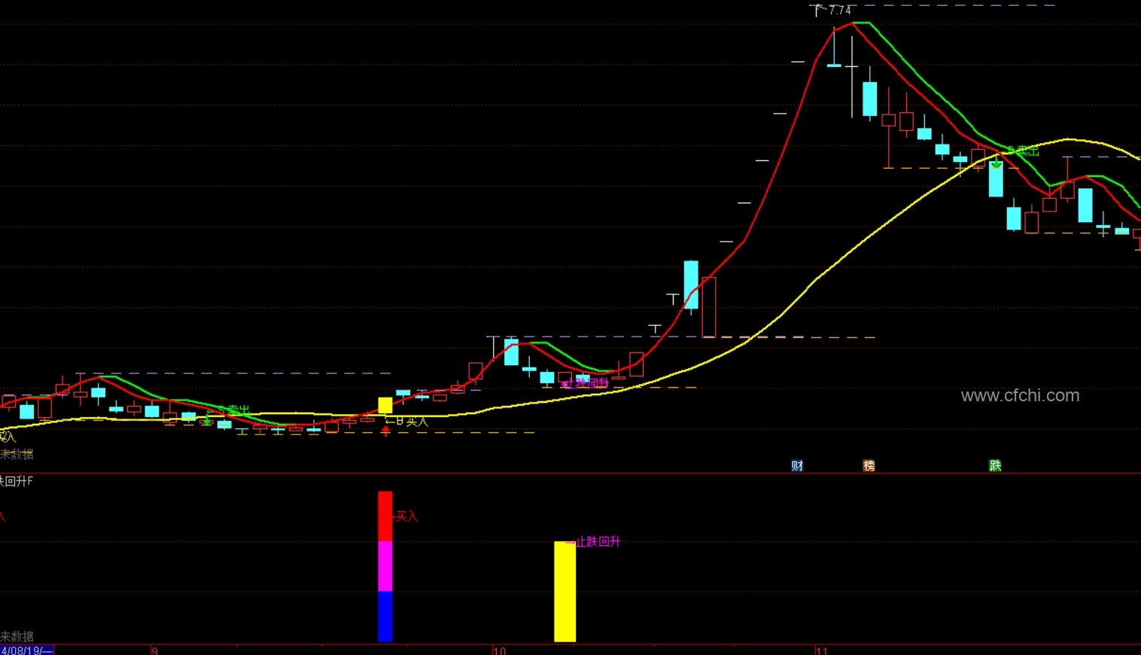Click the blue 财 info marker
This screenshot has width=1141, height=655.
(x=797, y=466)
